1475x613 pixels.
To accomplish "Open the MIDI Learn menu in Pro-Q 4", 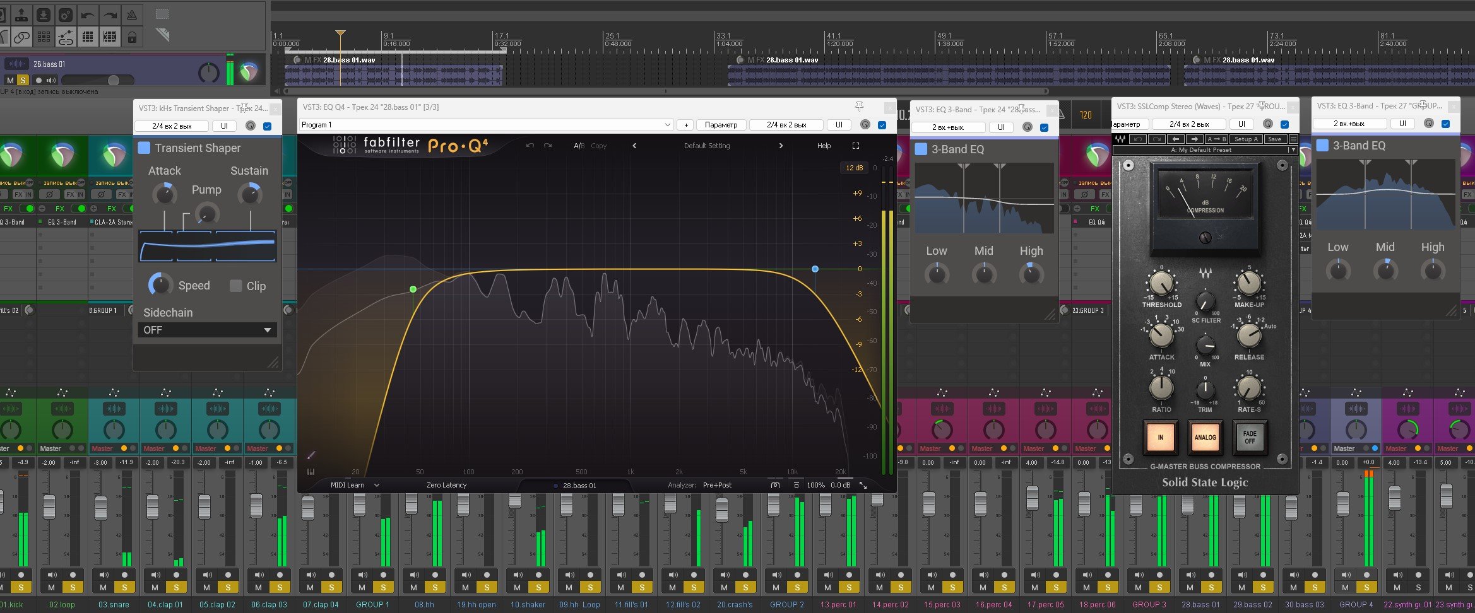I will coord(354,485).
